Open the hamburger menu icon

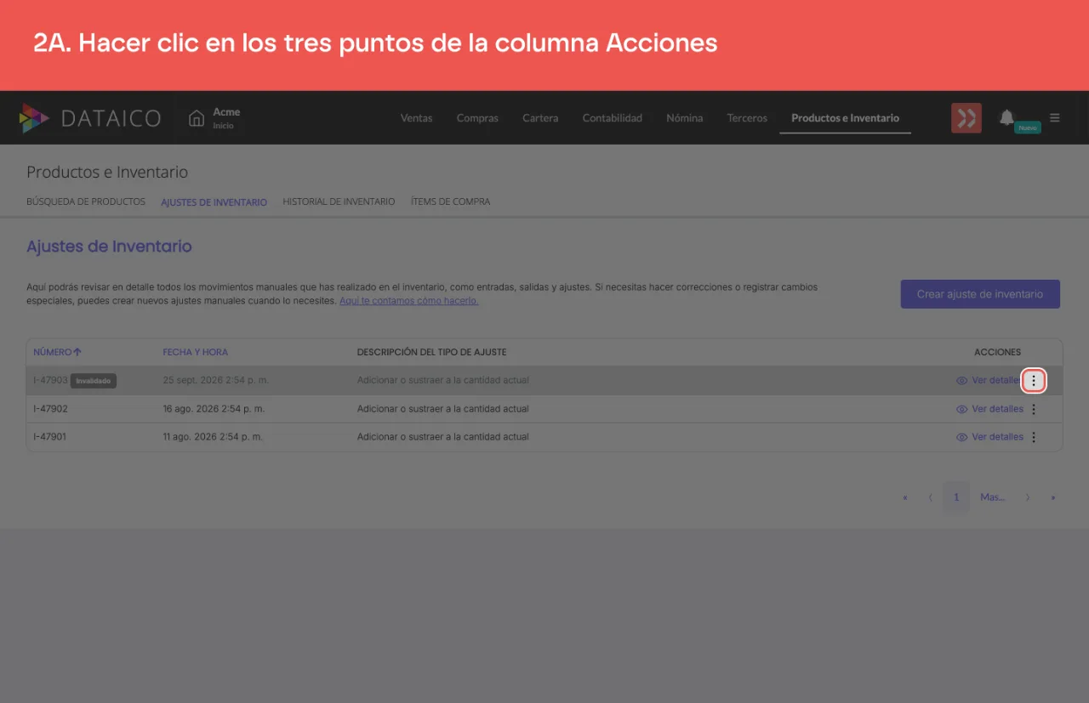coord(1055,117)
